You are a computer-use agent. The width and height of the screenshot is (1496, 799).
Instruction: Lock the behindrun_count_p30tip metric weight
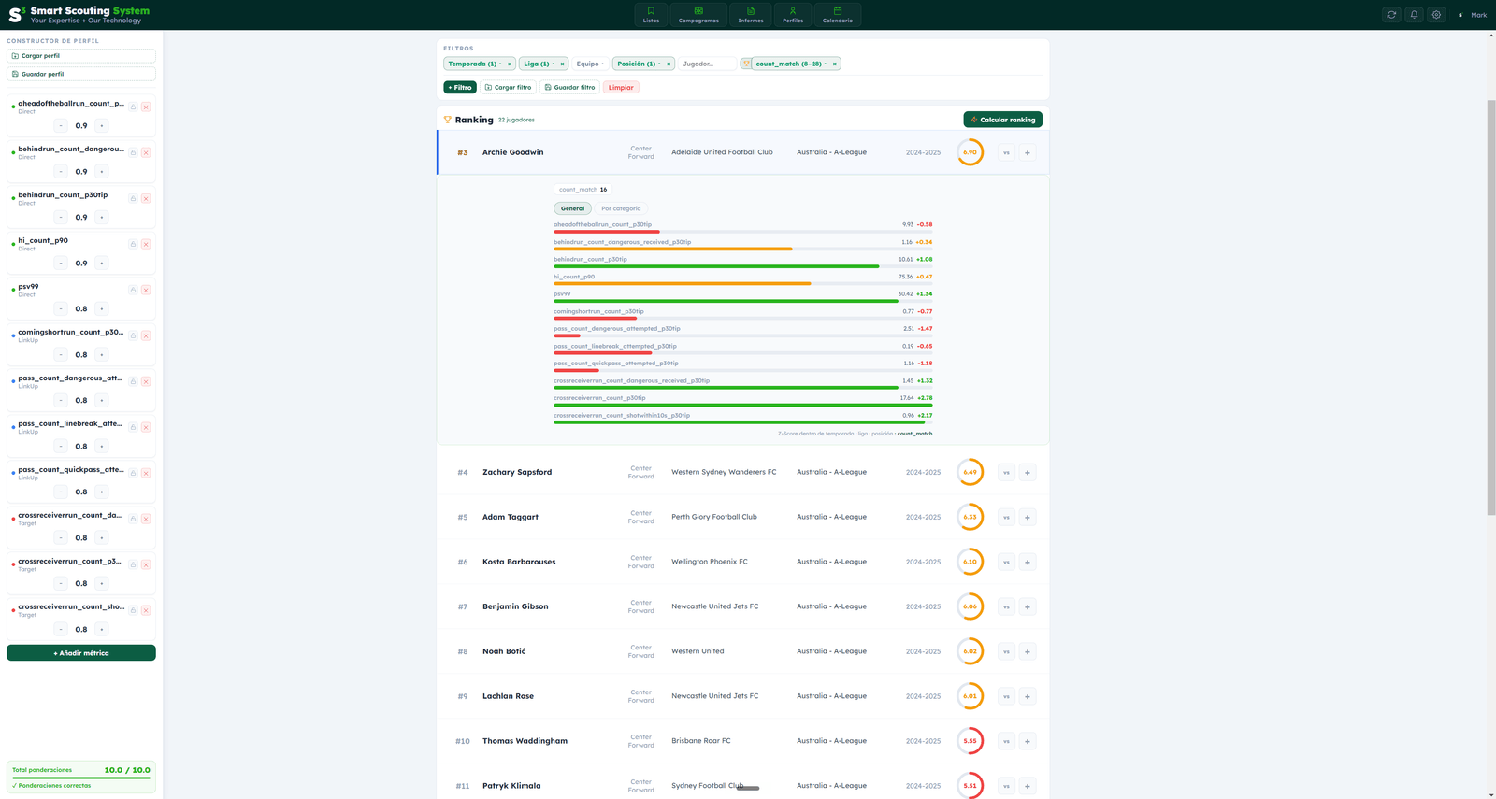[133, 198]
